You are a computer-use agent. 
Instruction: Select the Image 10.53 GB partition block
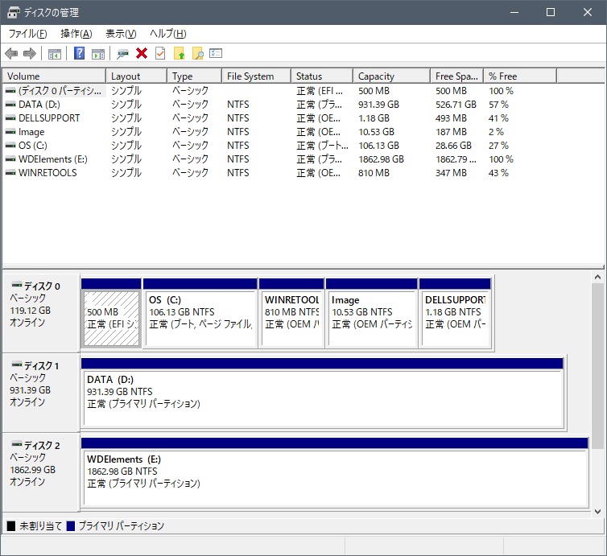[x=372, y=319]
